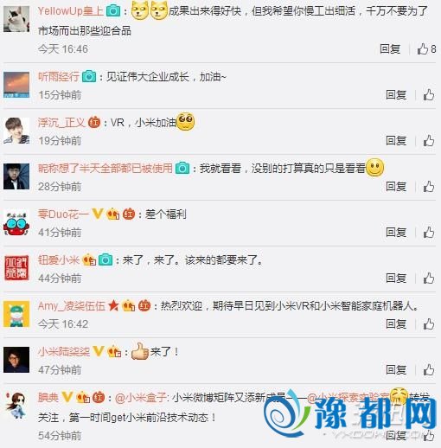The height and width of the screenshot is (448, 441).
Task: Like the 差个福利 comment
Action: pyautogui.click(x=429, y=233)
